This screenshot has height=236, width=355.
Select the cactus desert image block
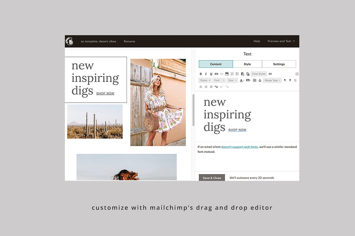pyautogui.click(x=95, y=122)
